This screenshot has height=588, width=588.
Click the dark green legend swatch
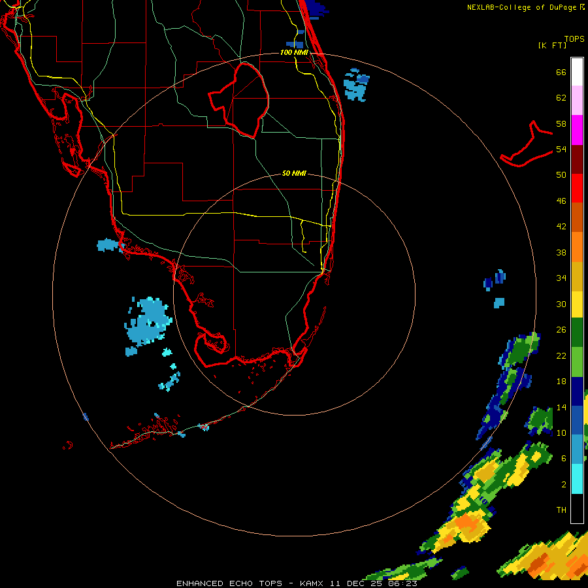coord(577,333)
